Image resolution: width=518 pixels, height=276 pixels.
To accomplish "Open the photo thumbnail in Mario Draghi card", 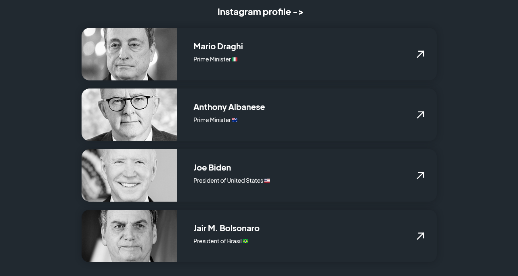I will point(129,54).
